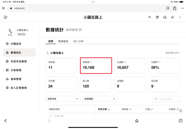
Task: Expand the 全部類型 dropdown
Action: (100, 99)
